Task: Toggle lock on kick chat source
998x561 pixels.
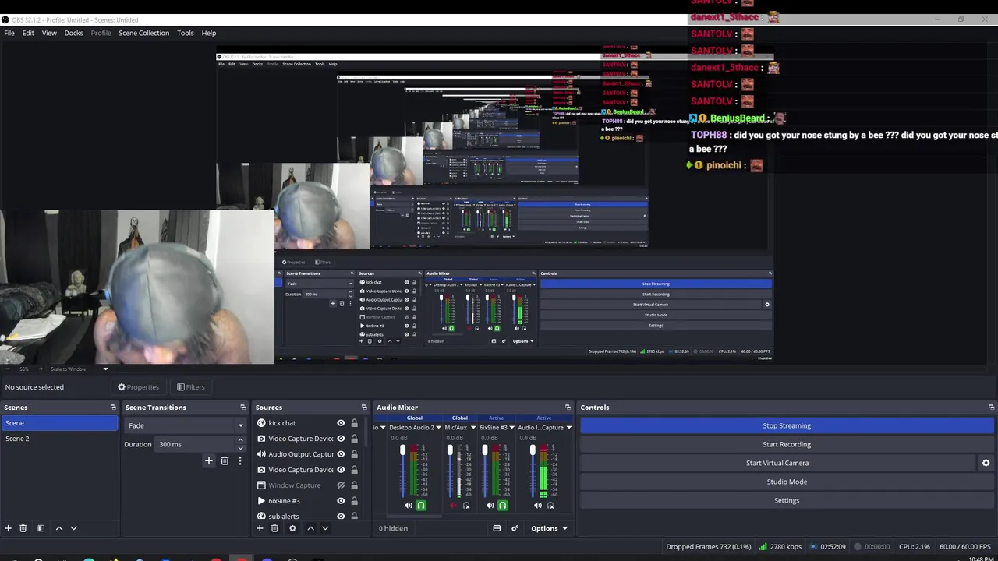Action: coord(354,423)
